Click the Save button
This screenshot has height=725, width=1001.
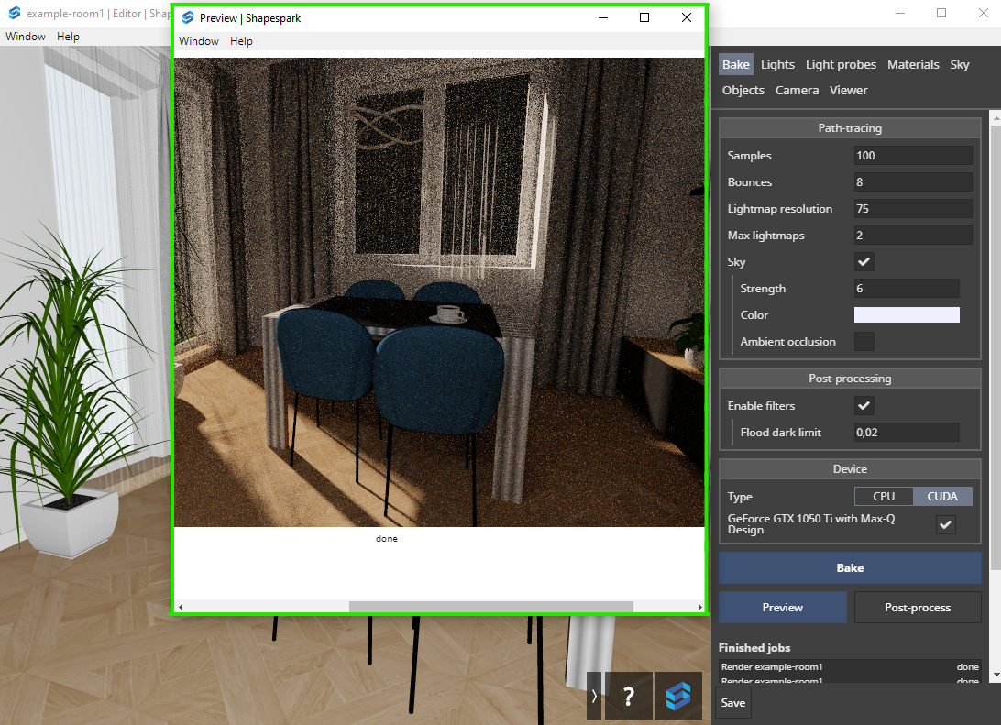pos(733,703)
